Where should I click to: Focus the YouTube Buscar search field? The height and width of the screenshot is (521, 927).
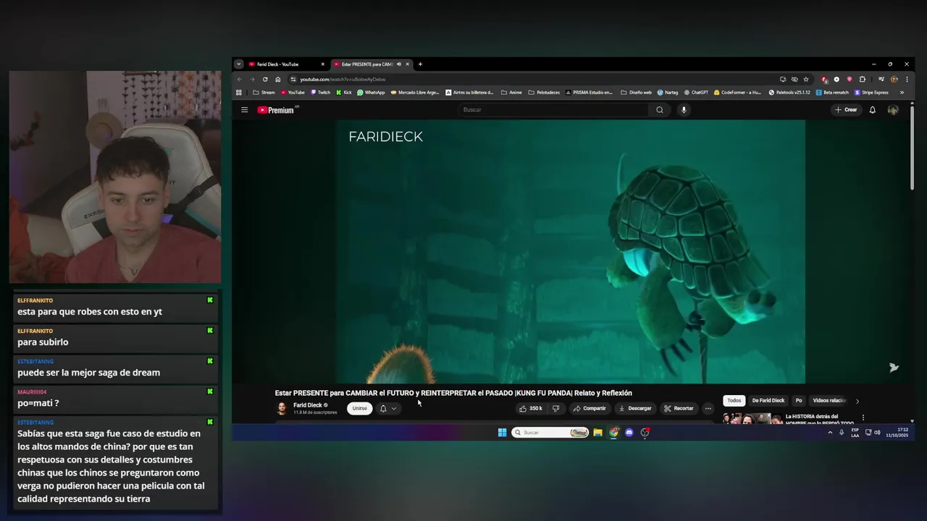tap(554, 110)
